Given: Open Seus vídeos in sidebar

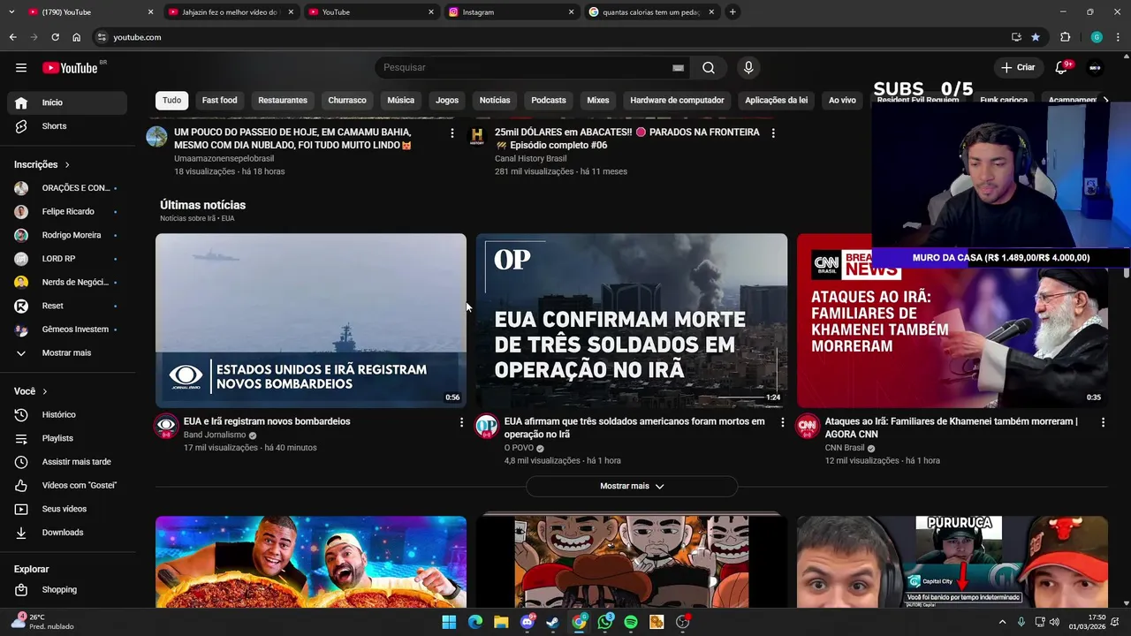Looking at the screenshot, I should (67, 509).
